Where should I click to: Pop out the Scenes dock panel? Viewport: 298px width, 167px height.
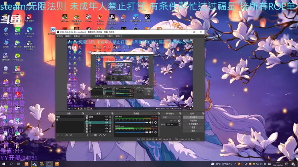click(83, 114)
